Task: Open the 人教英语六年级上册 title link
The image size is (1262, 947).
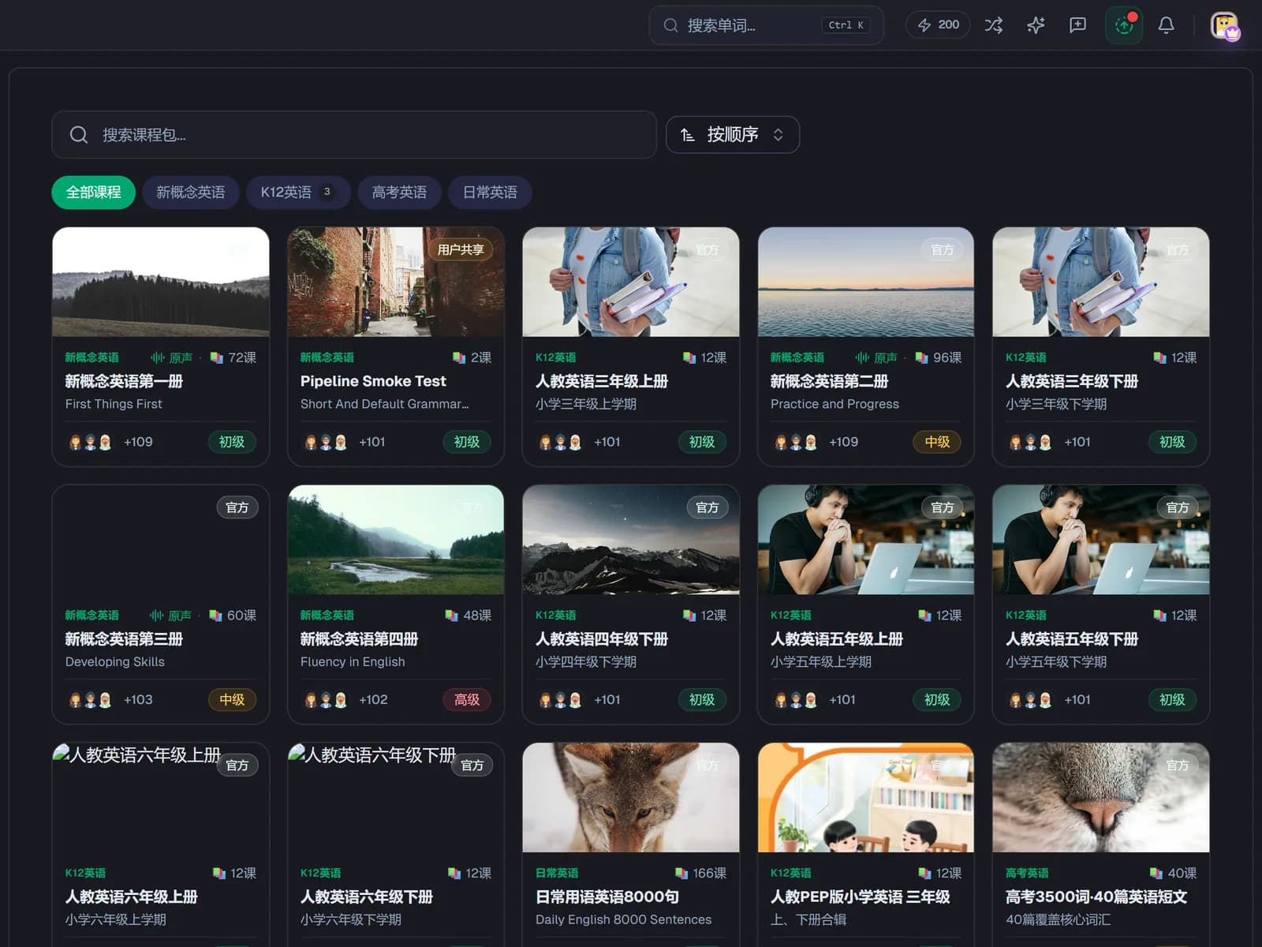Action: click(x=131, y=897)
